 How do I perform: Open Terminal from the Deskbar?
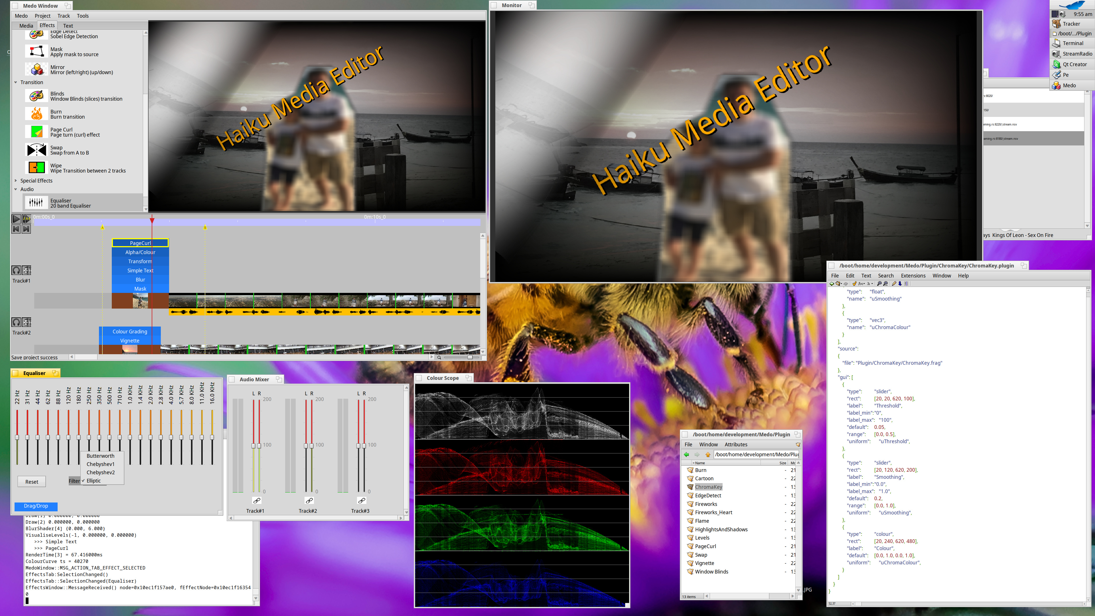(x=1072, y=43)
